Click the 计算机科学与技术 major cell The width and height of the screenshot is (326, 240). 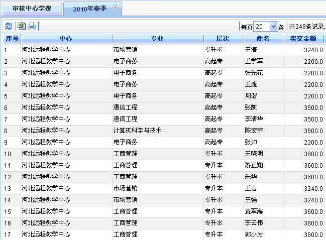(x=137, y=131)
